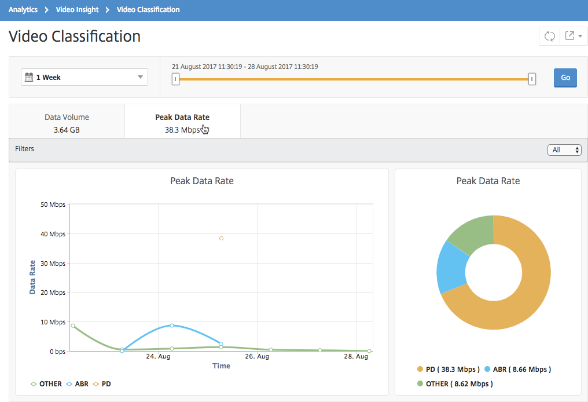Click the Time axis title
Image resolution: width=588 pixels, height=402 pixels.
coord(221,366)
